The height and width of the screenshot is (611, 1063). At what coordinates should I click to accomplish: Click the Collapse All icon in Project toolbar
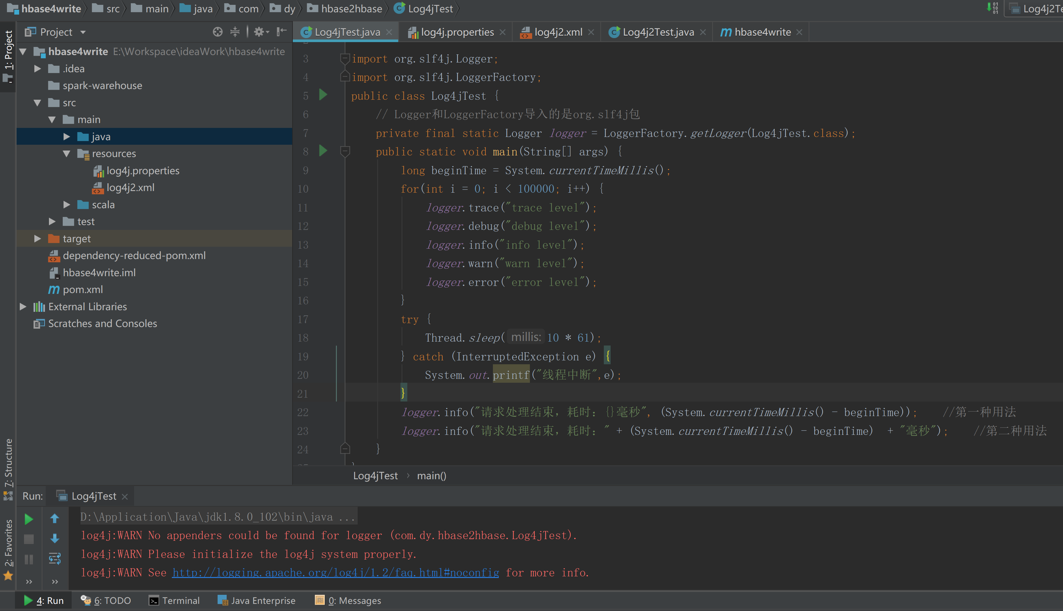[235, 32]
